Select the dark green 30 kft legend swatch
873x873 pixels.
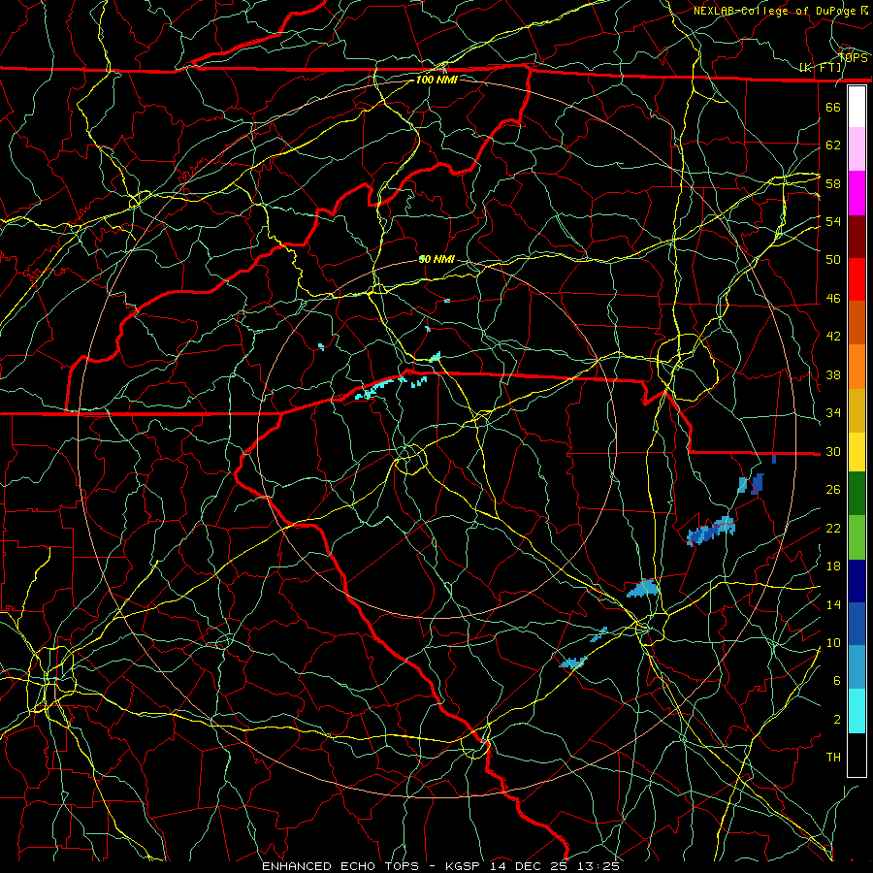pos(857,494)
